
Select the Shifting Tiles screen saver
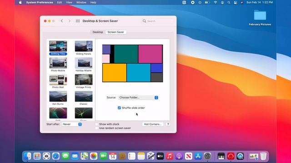pyautogui.click(x=58, y=48)
